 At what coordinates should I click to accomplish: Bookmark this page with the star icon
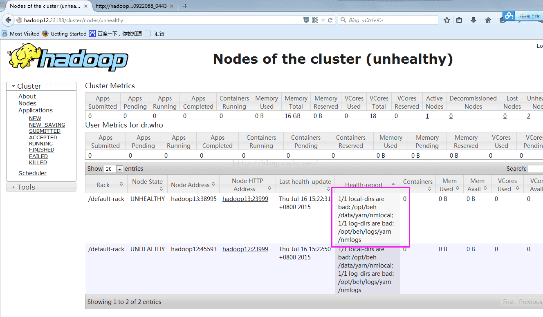447,20
